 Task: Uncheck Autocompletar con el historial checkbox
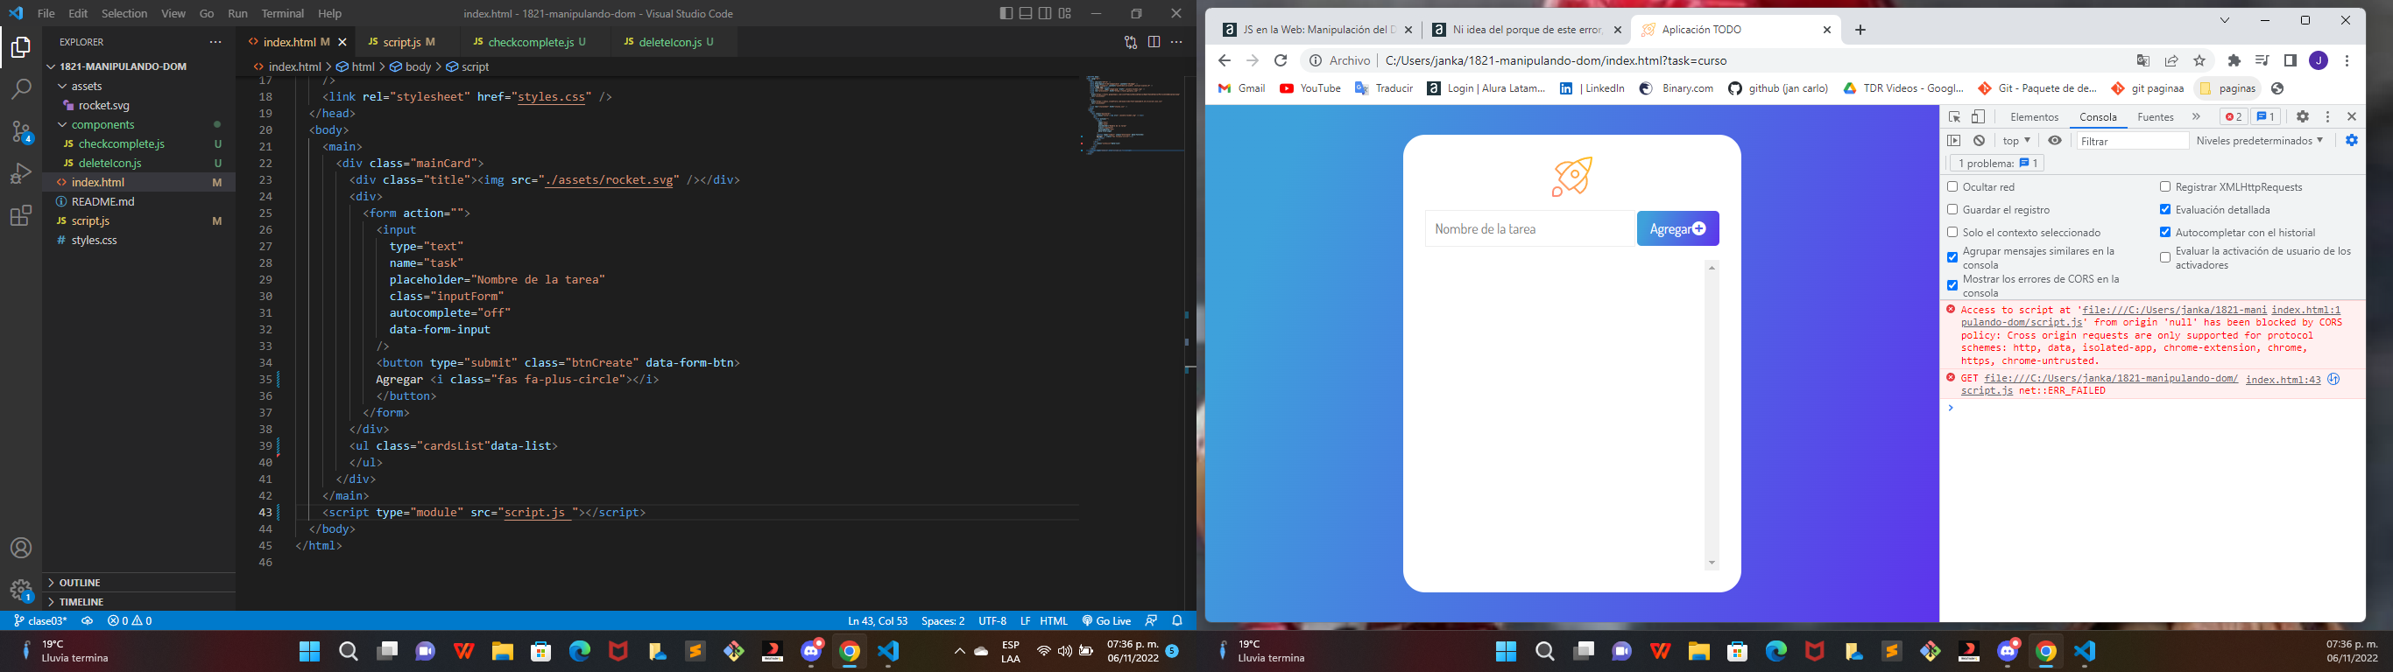click(x=2165, y=232)
